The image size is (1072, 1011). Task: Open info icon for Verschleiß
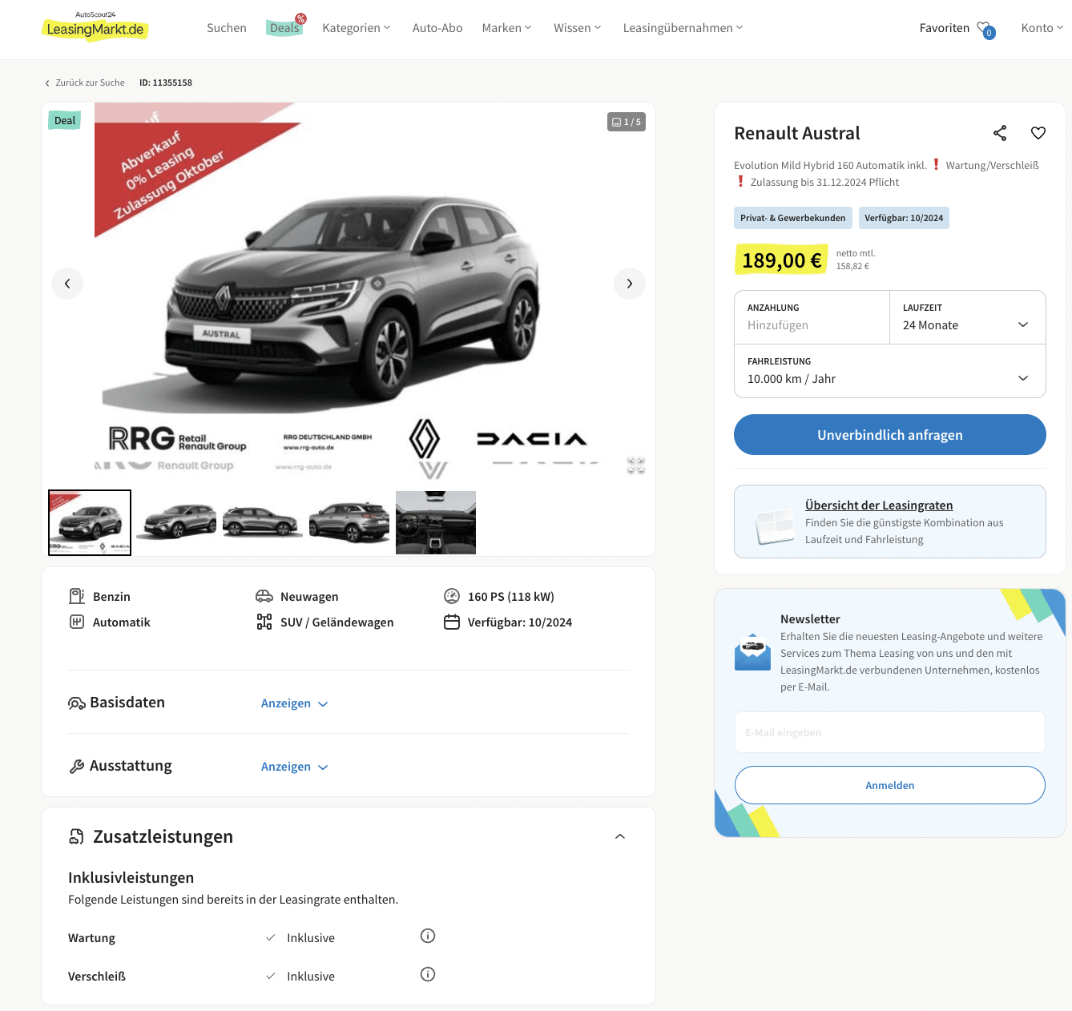pyautogui.click(x=428, y=974)
